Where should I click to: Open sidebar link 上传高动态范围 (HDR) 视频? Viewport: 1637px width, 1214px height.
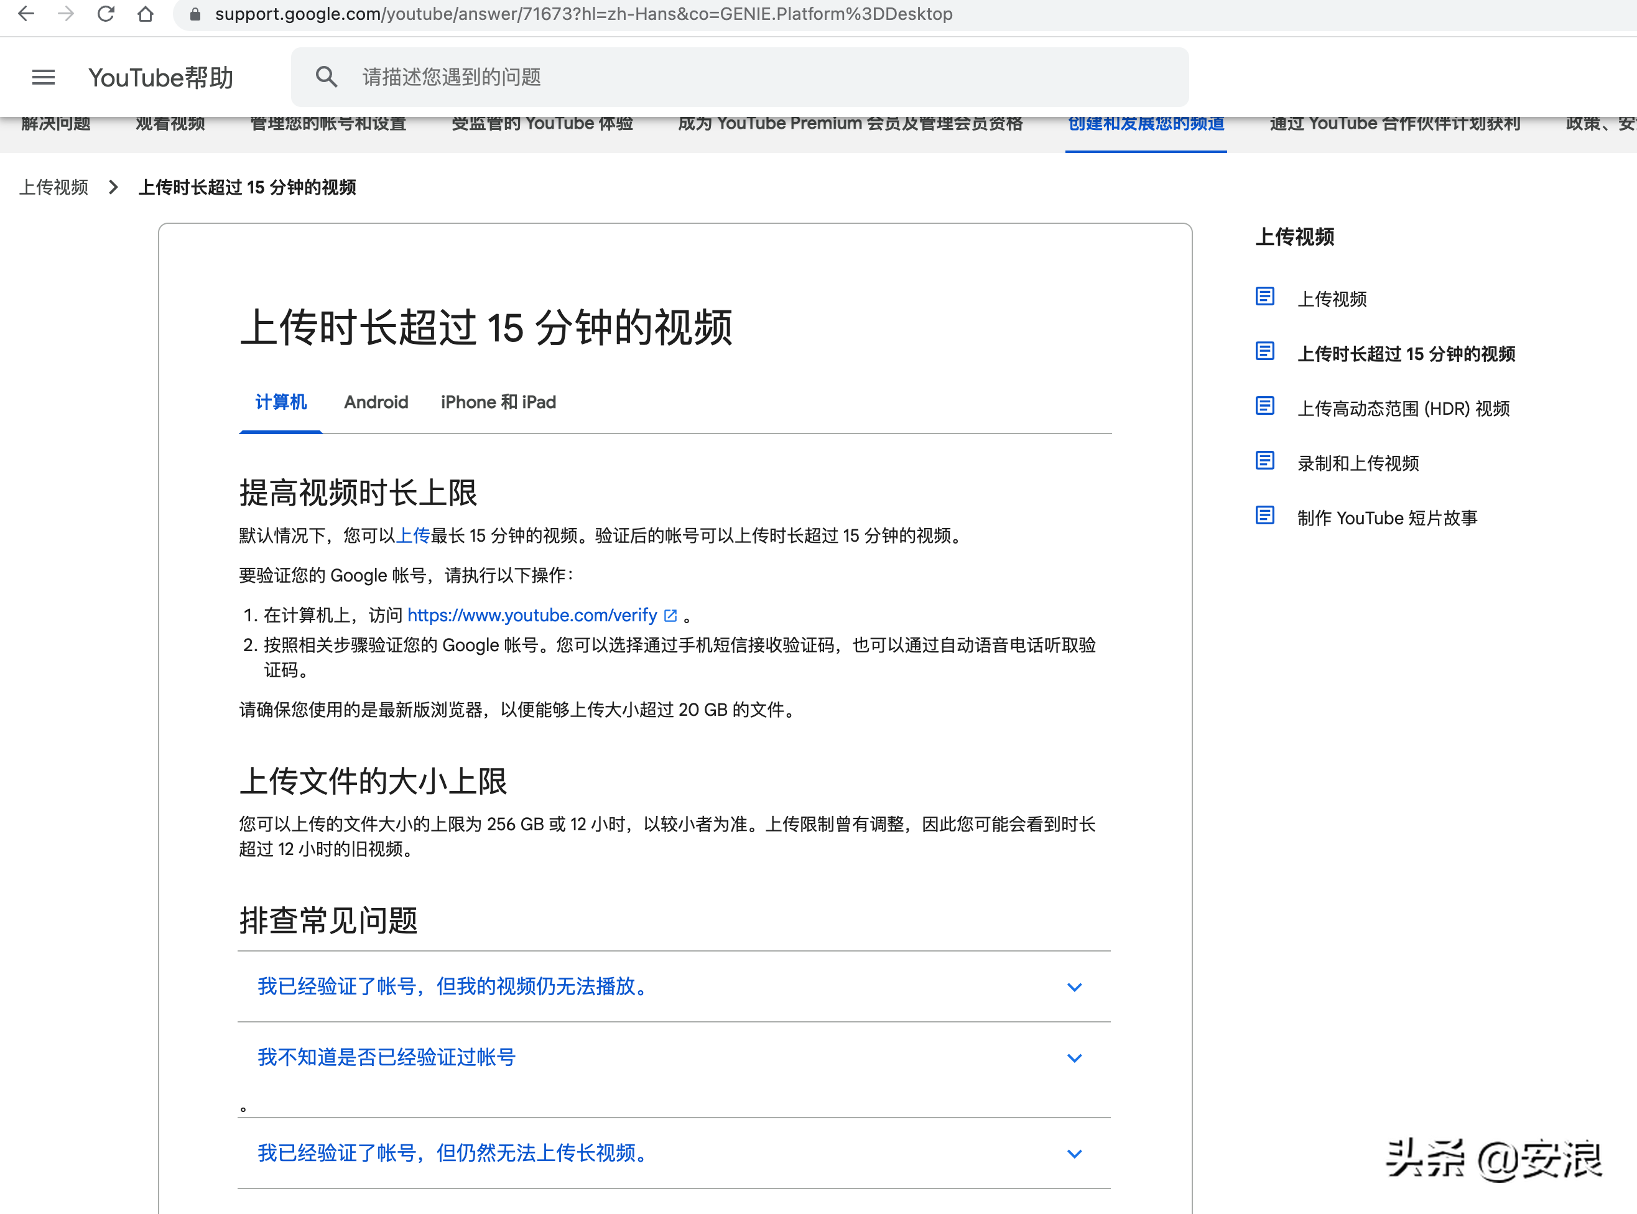point(1403,409)
